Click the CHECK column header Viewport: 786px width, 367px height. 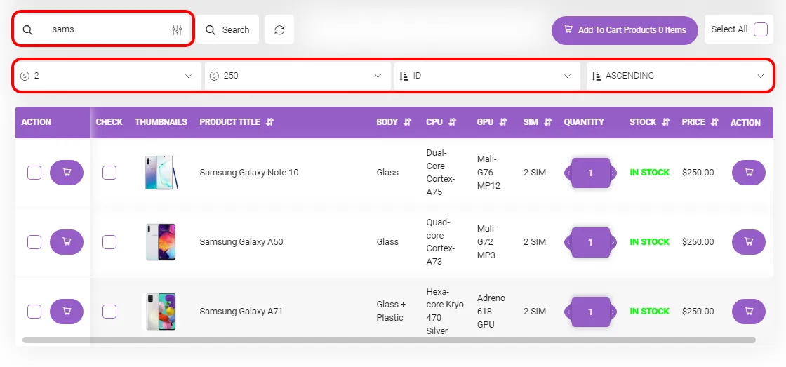(x=109, y=122)
